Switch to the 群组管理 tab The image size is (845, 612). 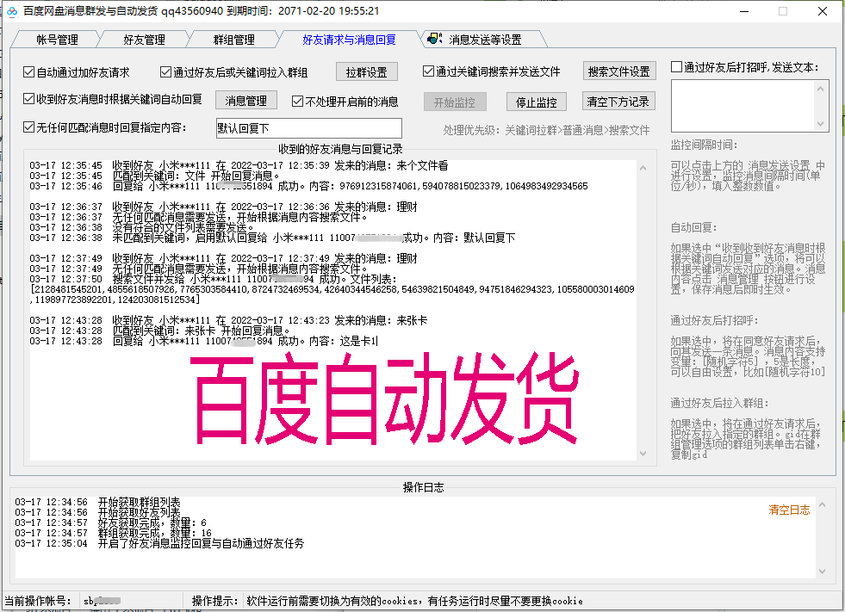click(234, 40)
